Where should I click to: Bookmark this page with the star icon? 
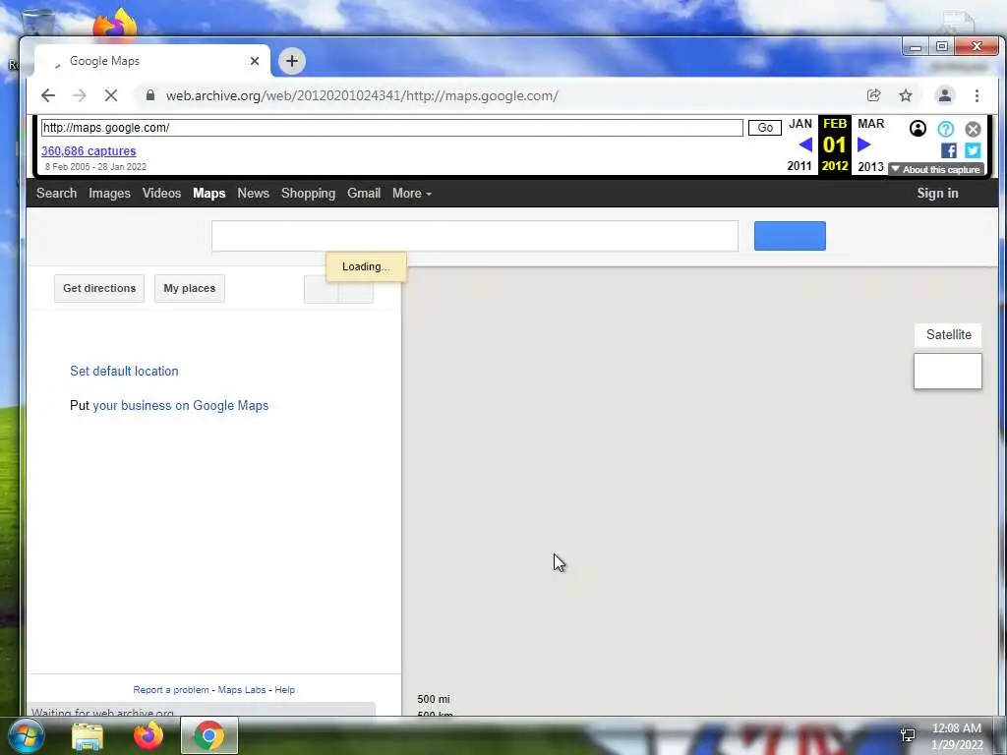tap(906, 95)
